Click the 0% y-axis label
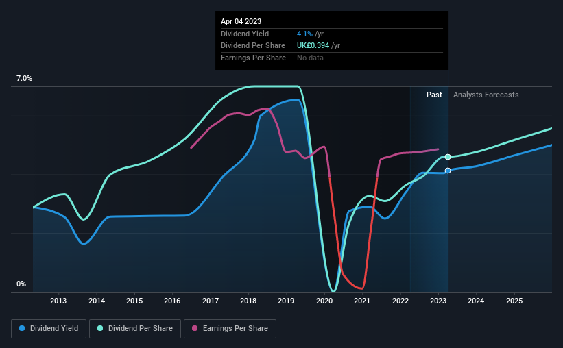563x348 pixels. point(21,284)
